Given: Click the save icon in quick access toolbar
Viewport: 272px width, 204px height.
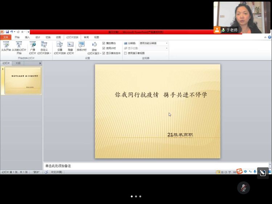Looking at the screenshot, I should click(x=7, y=32).
